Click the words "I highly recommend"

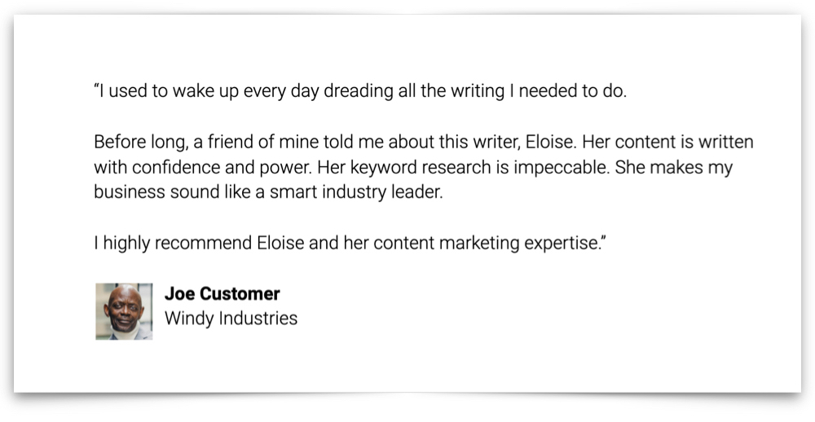(x=173, y=244)
